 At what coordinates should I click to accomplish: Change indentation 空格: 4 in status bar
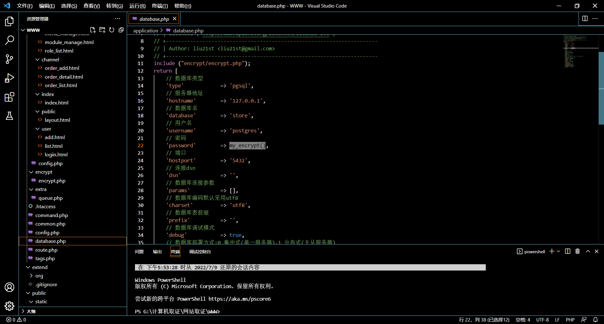click(523, 320)
